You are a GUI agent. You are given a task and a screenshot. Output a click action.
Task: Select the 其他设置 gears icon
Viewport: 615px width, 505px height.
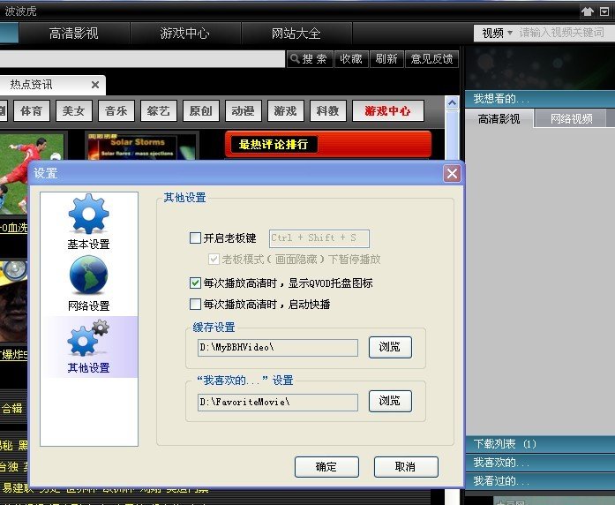[88, 338]
